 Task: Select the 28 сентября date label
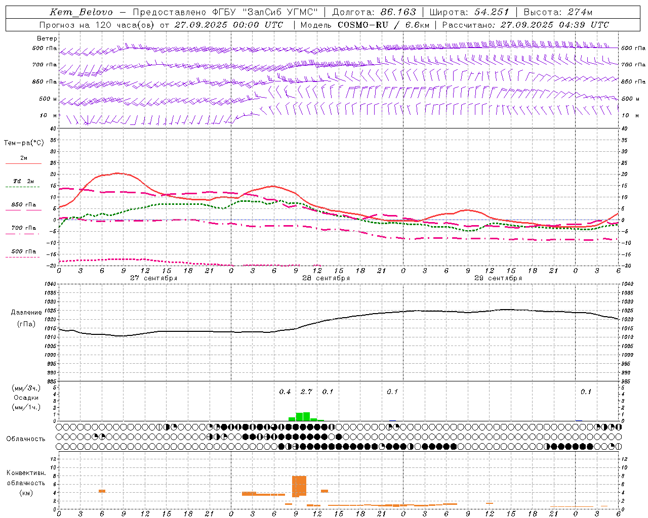326,278
